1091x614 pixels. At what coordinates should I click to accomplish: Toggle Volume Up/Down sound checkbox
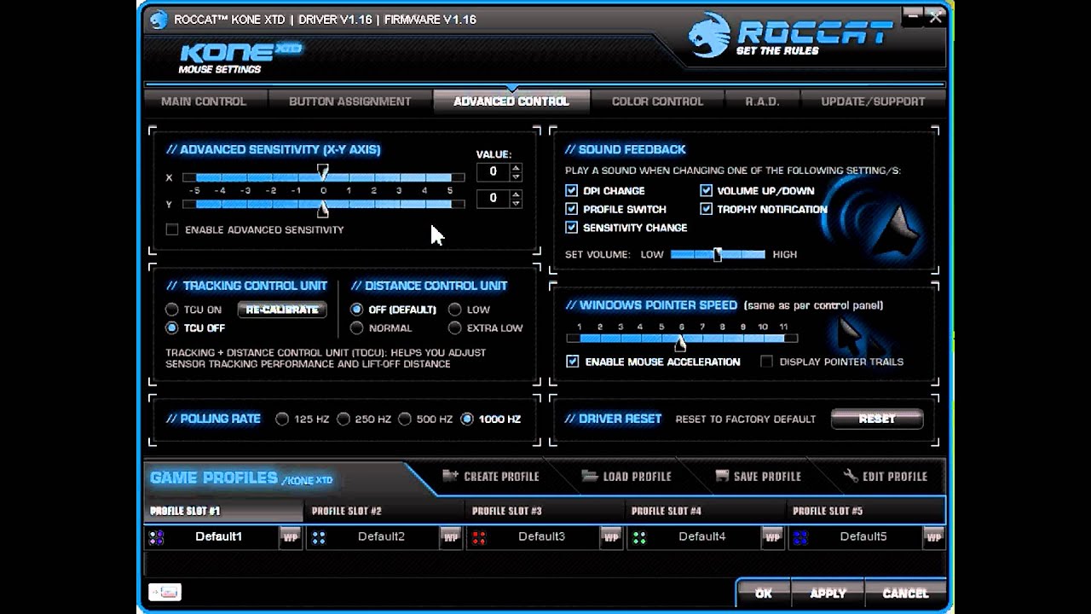706,191
